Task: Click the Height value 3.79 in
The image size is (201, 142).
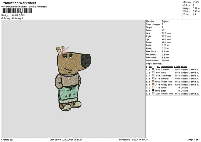Action: 196,8
